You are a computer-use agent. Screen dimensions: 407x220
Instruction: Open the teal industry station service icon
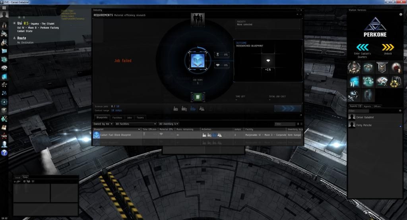[368, 82]
